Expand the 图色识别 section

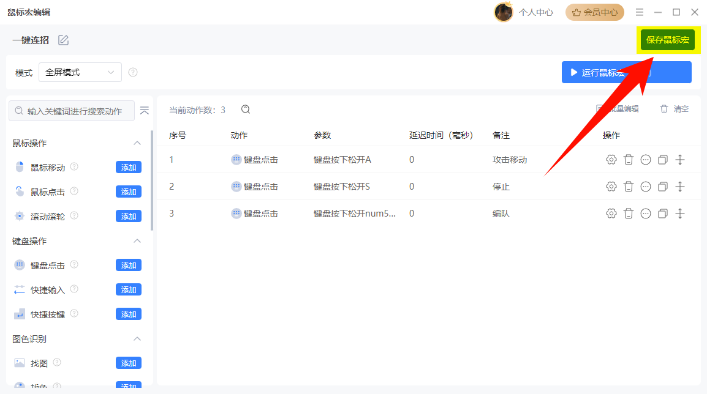click(137, 338)
